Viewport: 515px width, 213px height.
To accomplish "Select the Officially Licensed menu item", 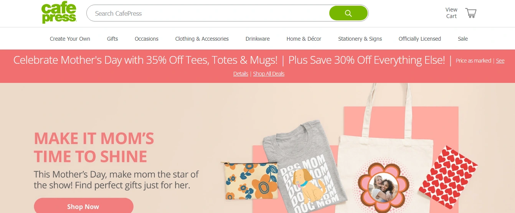I will [420, 39].
